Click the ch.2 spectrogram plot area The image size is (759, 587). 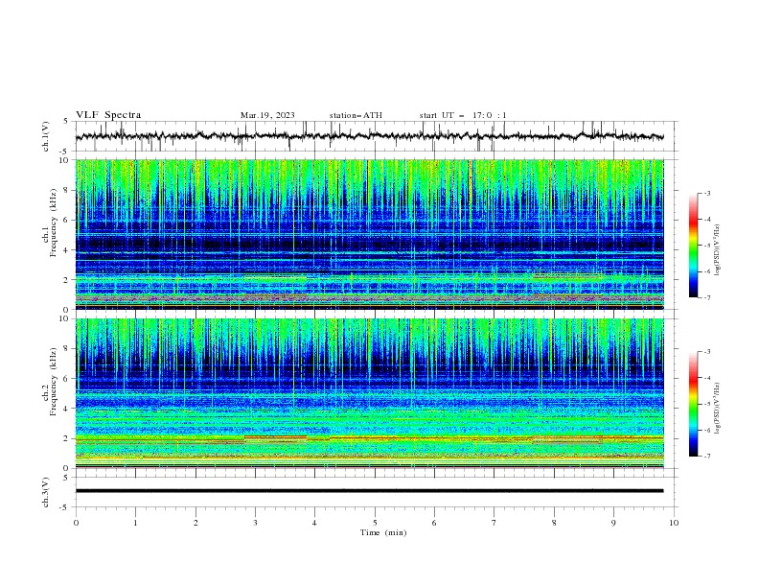[369, 393]
